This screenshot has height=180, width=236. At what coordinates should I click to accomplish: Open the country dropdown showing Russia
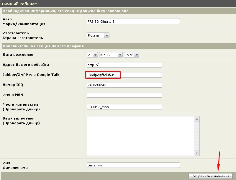point(98,35)
